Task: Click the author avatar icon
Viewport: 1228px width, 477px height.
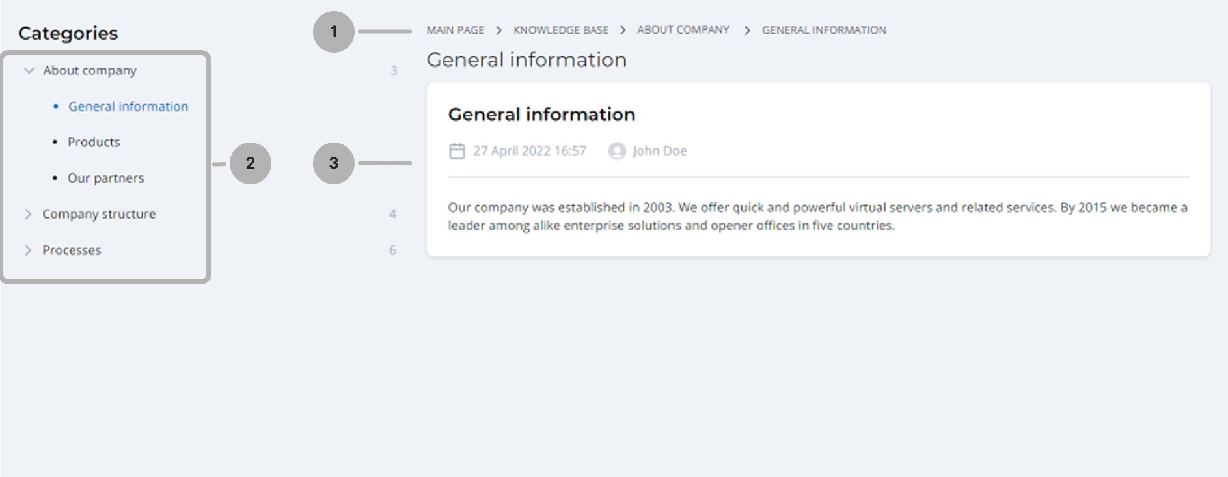Action: 616,151
